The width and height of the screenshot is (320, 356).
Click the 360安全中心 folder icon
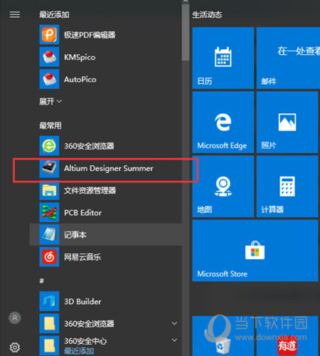click(49, 345)
